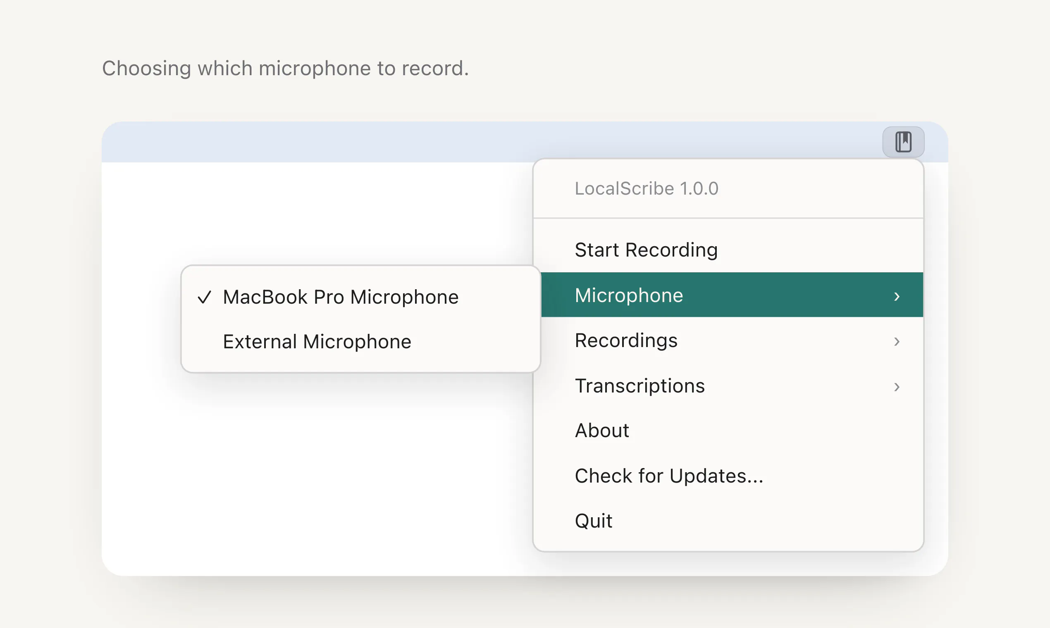Viewport: 1050px width, 628px height.
Task: Click the LocalScribe 1.0.0 header text
Action: [x=647, y=188]
